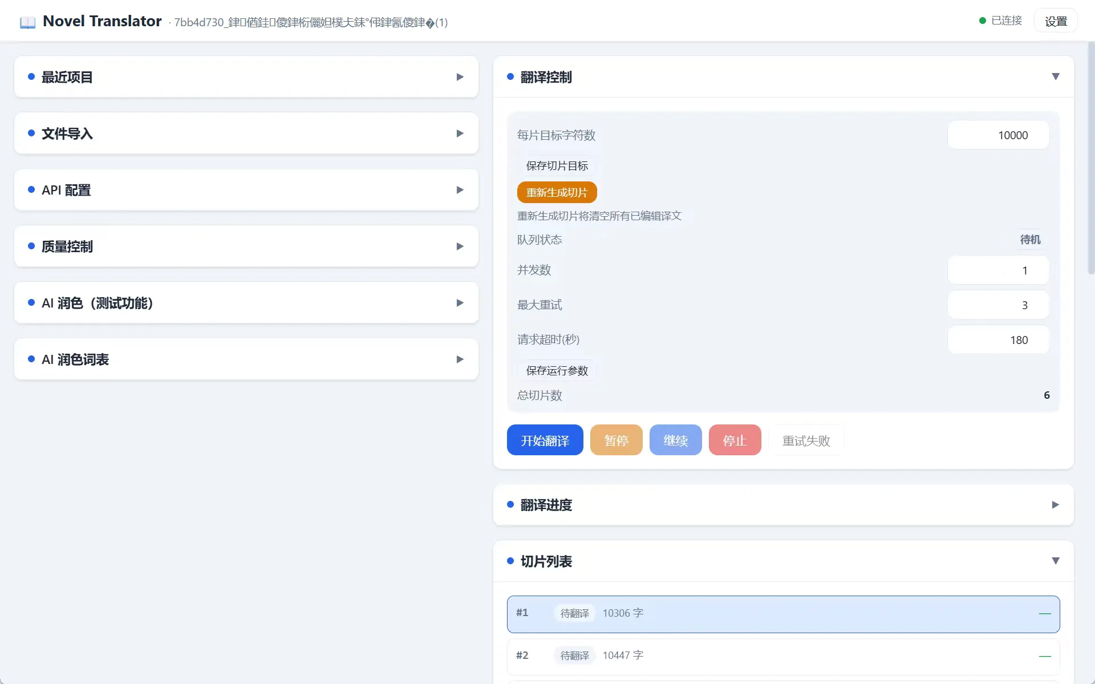
Task: Click the 并发数 input field
Action: (998, 270)
